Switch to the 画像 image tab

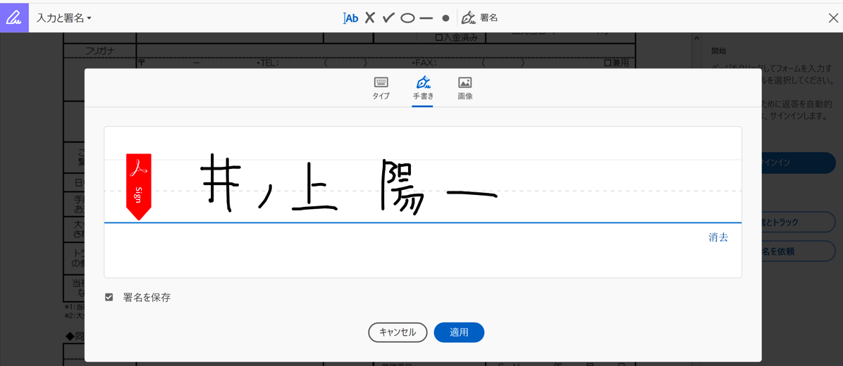(x=464, y=88)
